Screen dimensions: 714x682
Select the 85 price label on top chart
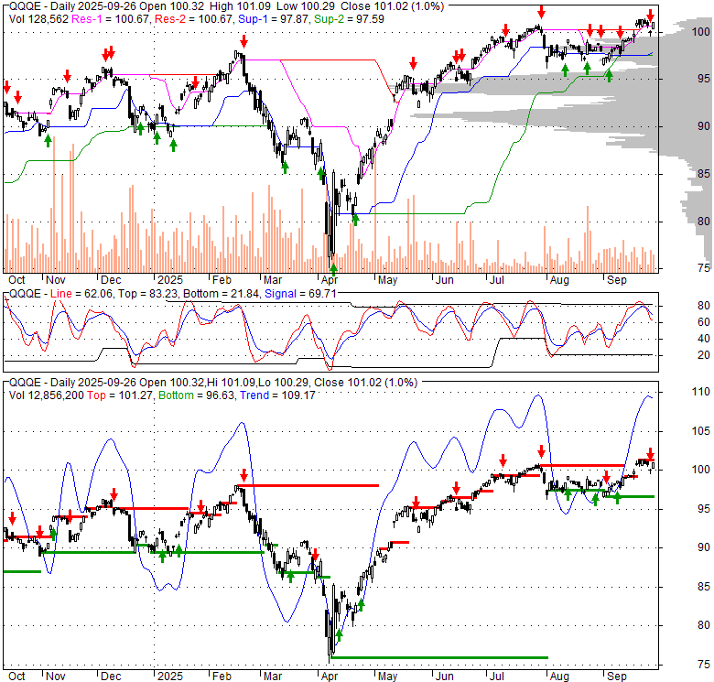coord(704,173)
